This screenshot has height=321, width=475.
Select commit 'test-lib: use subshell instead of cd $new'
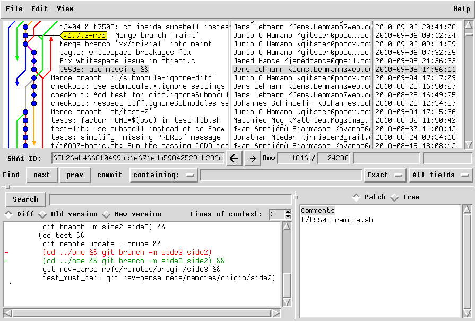click(138, 129)
